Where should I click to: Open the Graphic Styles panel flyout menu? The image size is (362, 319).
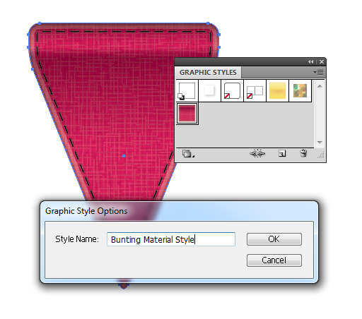(x=318, y=73)
